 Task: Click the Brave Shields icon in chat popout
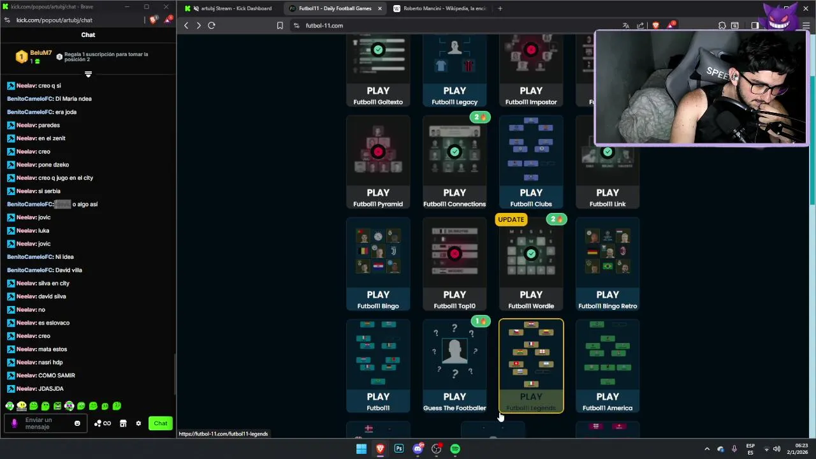click(153, 20)
